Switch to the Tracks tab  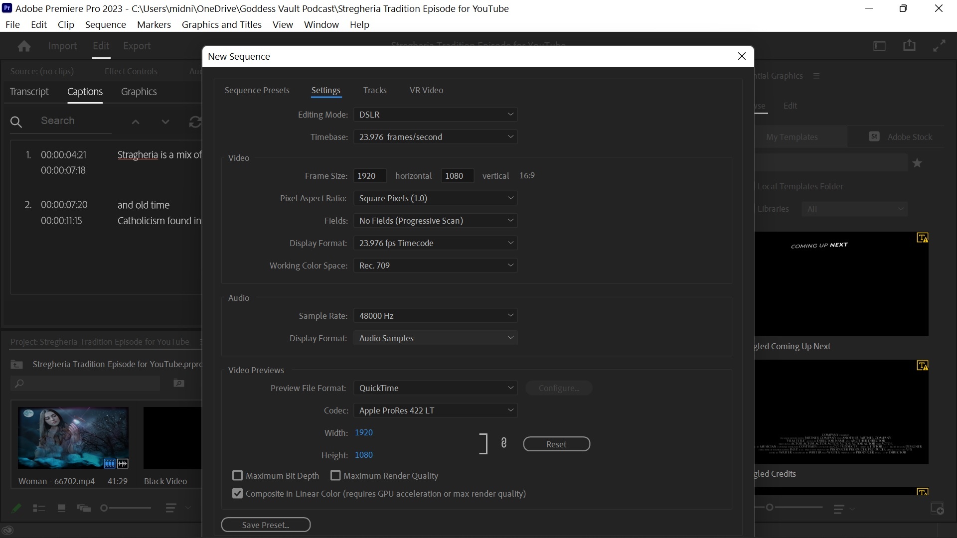click(375, 90)
